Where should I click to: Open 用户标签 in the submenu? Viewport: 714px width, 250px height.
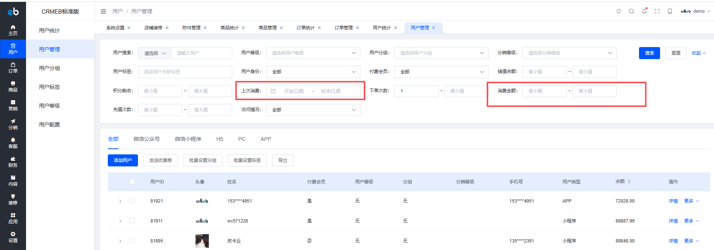click(x=49, y=87)
